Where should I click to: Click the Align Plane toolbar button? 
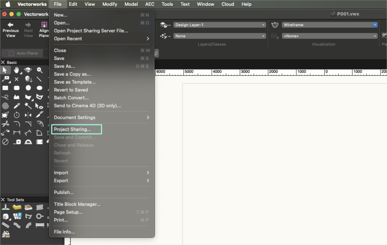point(44,30)
